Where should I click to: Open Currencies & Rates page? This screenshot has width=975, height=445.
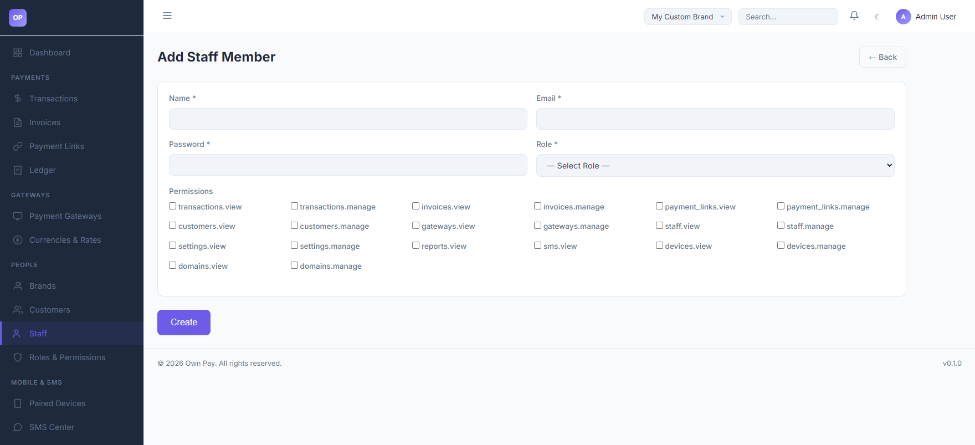[x=71, y=240]
